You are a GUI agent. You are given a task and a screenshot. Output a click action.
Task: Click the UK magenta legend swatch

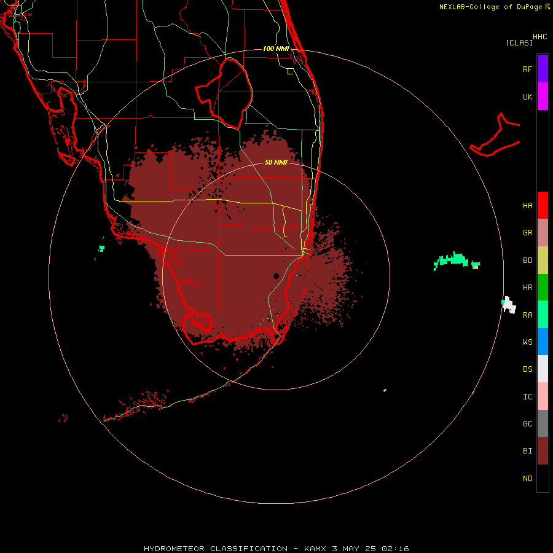[543, 96]
